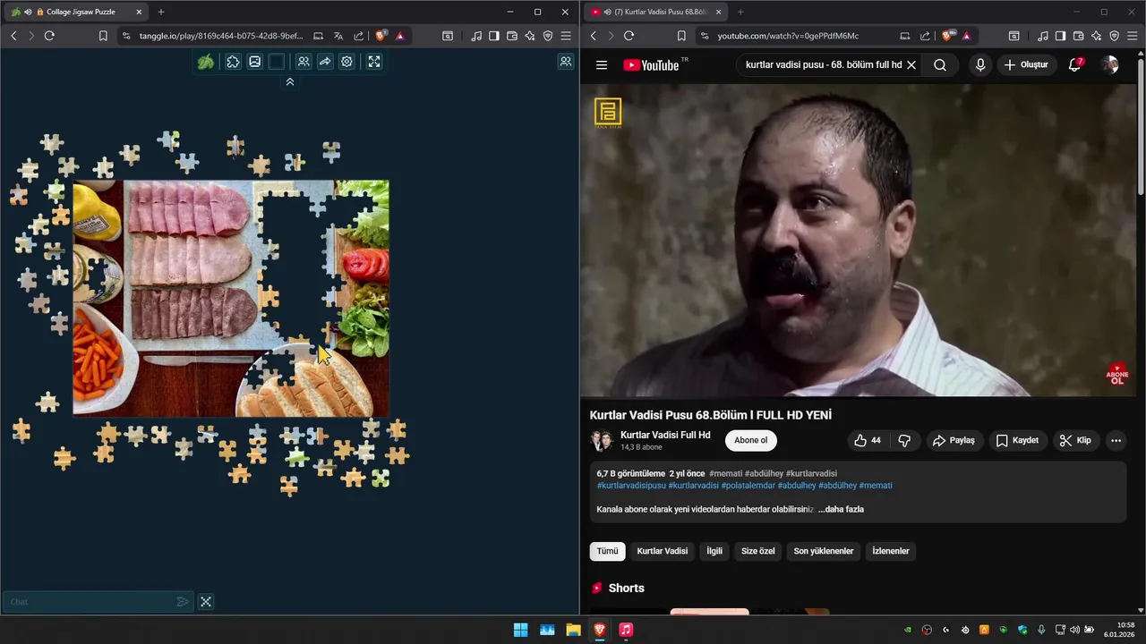Click the send message arrow next to Chat
This screenshot has width=1146, height=644.
coord(183,602)
